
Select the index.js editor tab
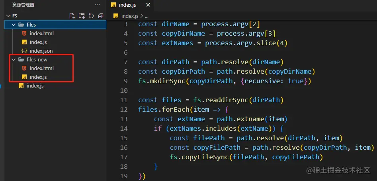click(130, 5)
